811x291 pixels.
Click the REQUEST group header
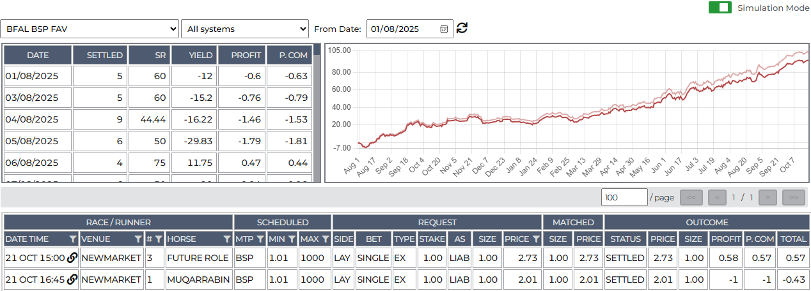tap(437, 222)
